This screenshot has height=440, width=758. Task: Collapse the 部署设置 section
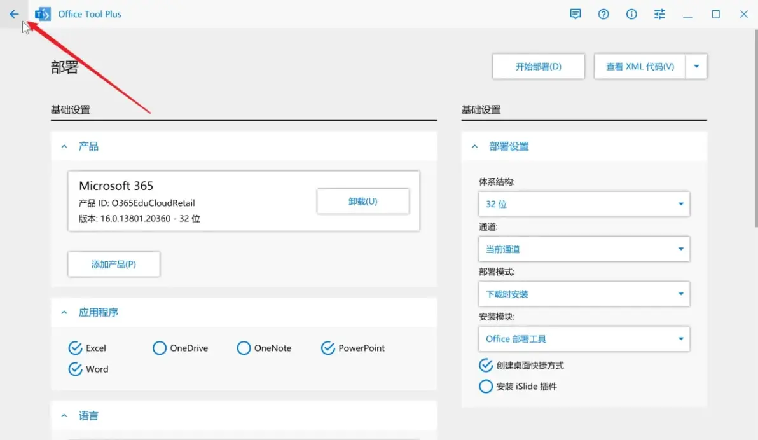475,146
